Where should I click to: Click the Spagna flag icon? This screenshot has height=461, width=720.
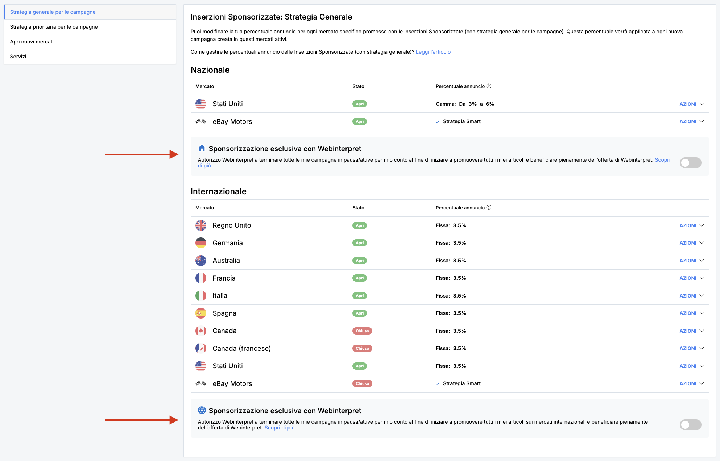coord(201,313)
